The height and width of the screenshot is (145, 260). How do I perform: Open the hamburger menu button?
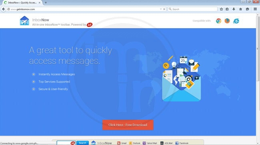(255, 9)
